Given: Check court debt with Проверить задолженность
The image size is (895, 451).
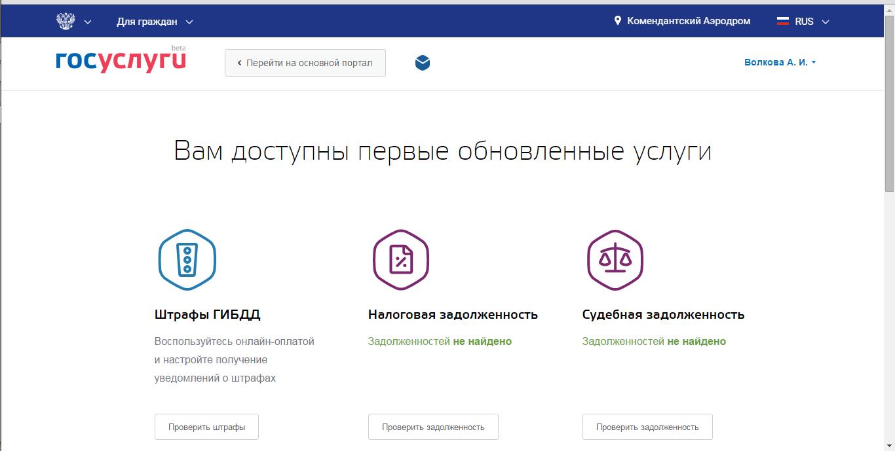Looking at the screenshot, I should (x=647, y=427).
